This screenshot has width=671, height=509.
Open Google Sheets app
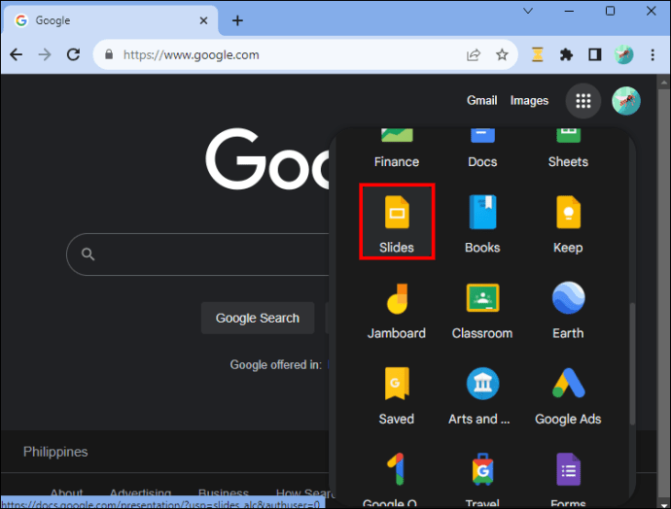(568, 149)
